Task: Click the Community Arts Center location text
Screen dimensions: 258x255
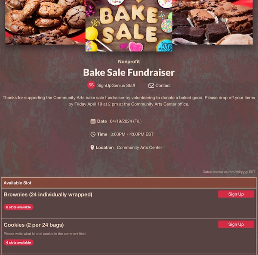Action: pos(139,147)
